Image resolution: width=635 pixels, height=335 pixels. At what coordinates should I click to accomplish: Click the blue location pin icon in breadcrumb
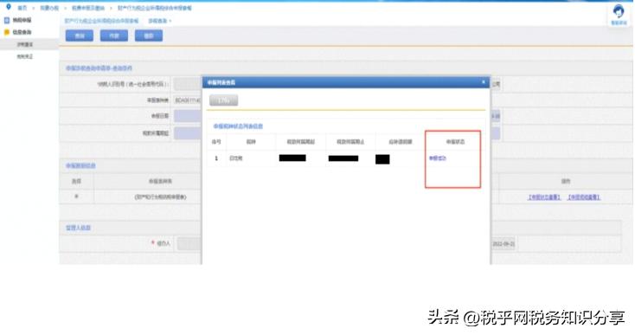[9, 7]
